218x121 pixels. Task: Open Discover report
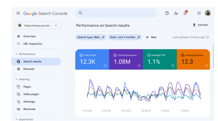tap(29, 69)
